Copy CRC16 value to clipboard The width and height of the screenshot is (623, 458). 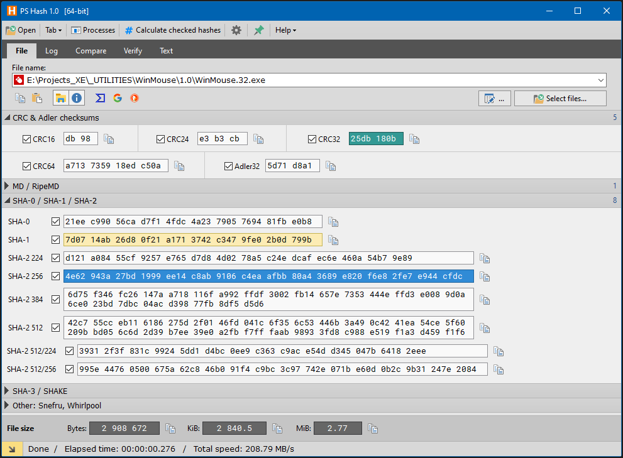click(109, 139)
